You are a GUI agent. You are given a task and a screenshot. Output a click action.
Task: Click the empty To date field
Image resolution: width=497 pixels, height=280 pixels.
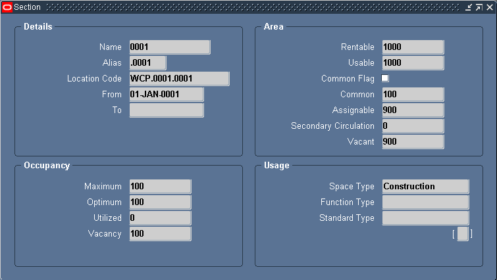coord(167,110)
